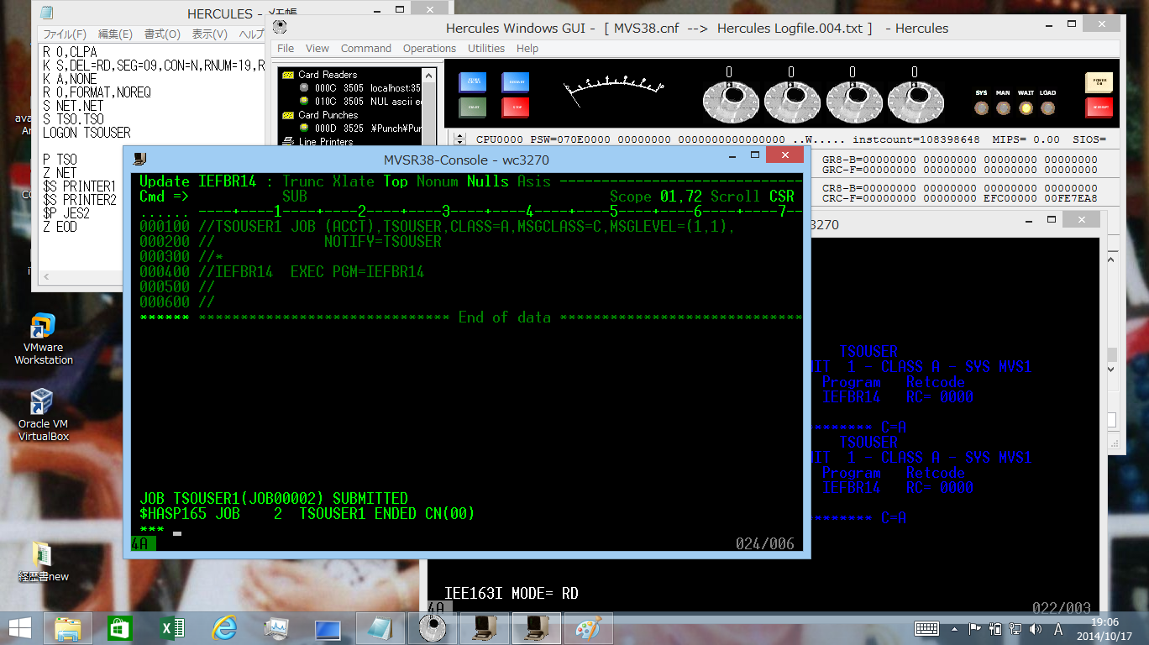Screen dimensions: 1149x645
Task: Click the MIPS gauge meter in Hercules
Action: click(613, 92)
